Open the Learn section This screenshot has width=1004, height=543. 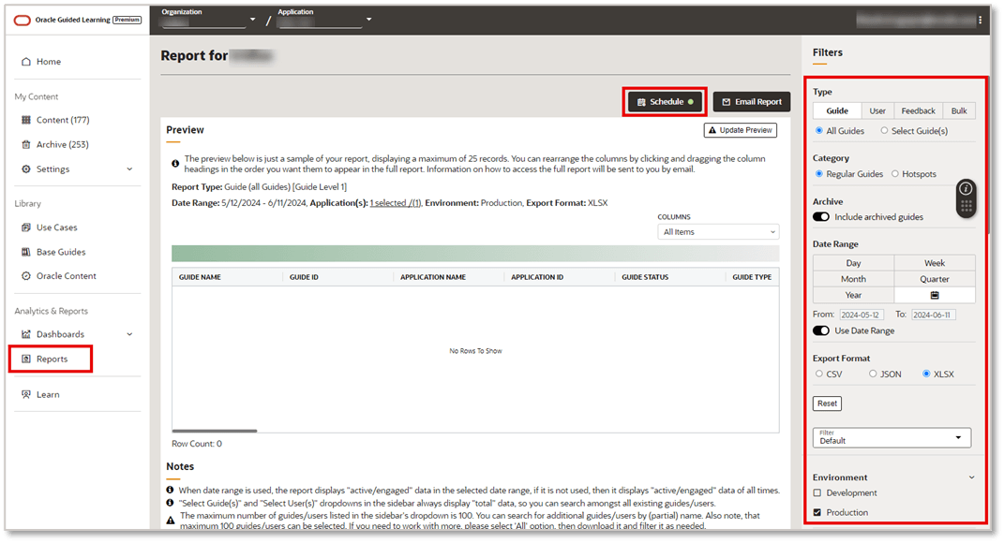48,395
